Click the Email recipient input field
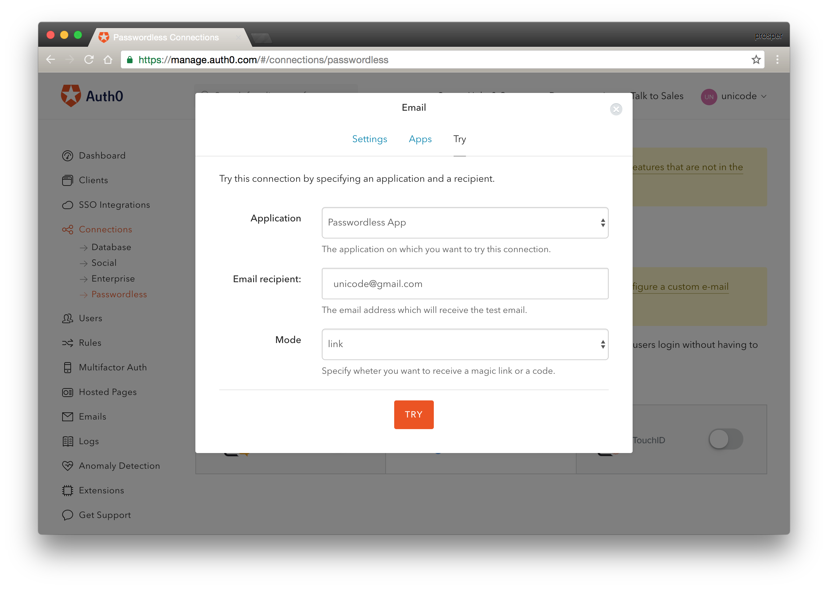Screen dimensions: 828x589 [x=465, y=284]
